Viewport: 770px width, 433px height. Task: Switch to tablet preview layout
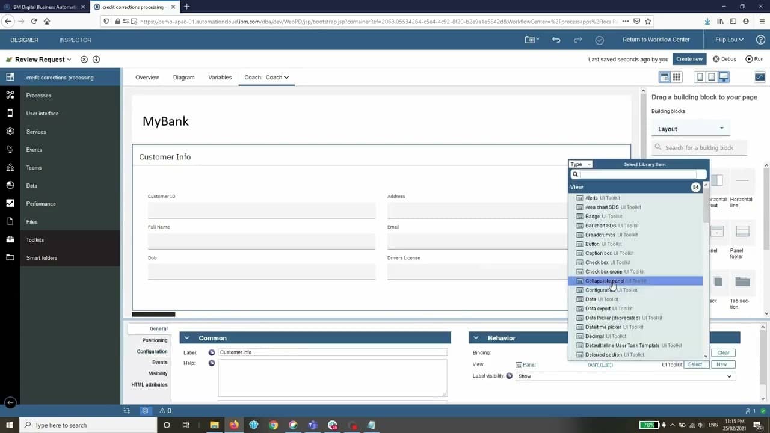[712, 77]
